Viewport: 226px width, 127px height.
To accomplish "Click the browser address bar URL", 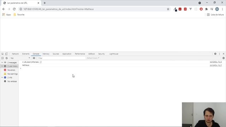I will [59, 9].
